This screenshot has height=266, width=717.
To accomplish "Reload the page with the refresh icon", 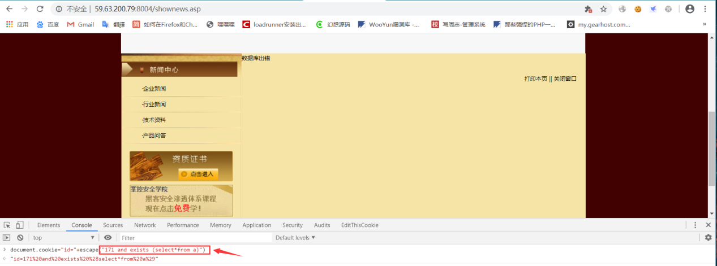I will click(x=40, y=9).
